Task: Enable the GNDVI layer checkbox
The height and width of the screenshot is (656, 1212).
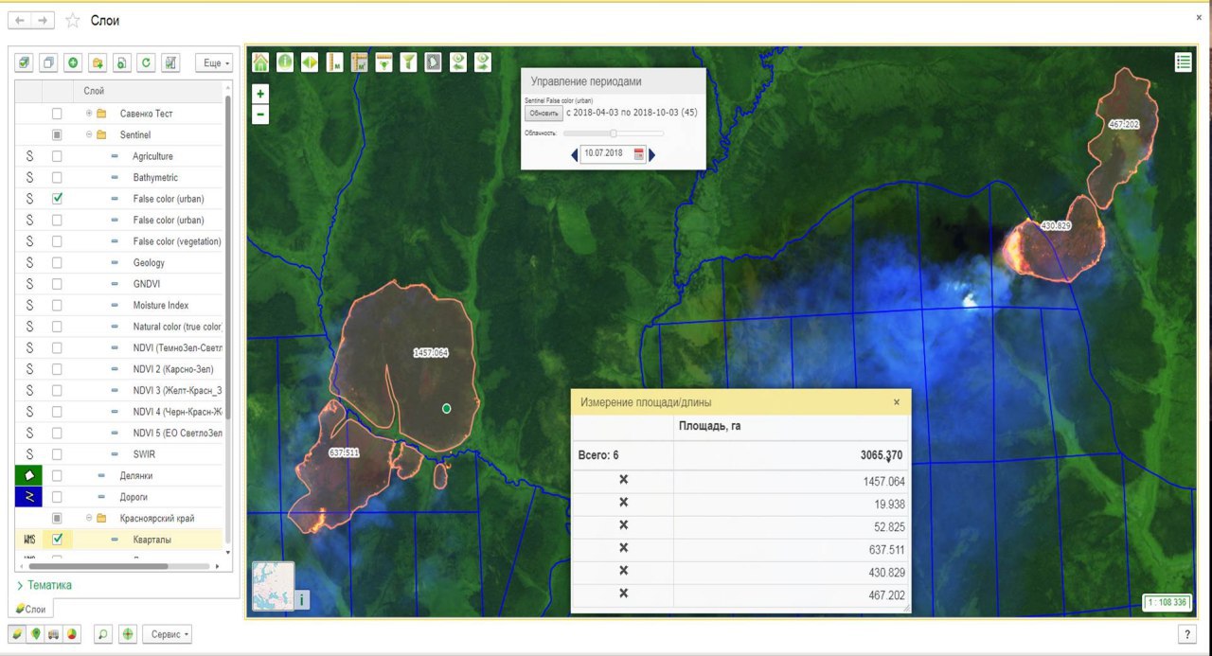Action: pyautogui.click(x=57, y=284)
